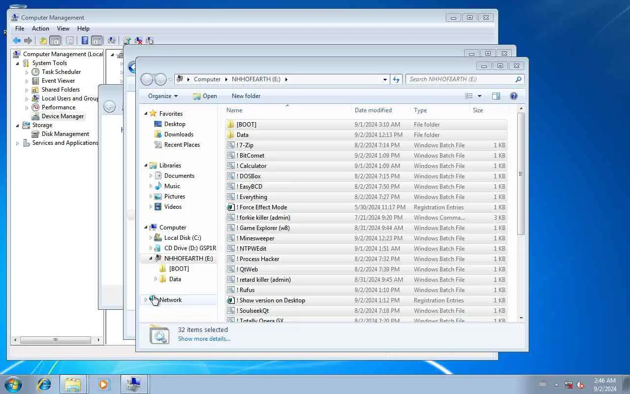This screenshot has height=394, width=630.
Task: Open File menu in Computer Management
Action: coord(20,29)
